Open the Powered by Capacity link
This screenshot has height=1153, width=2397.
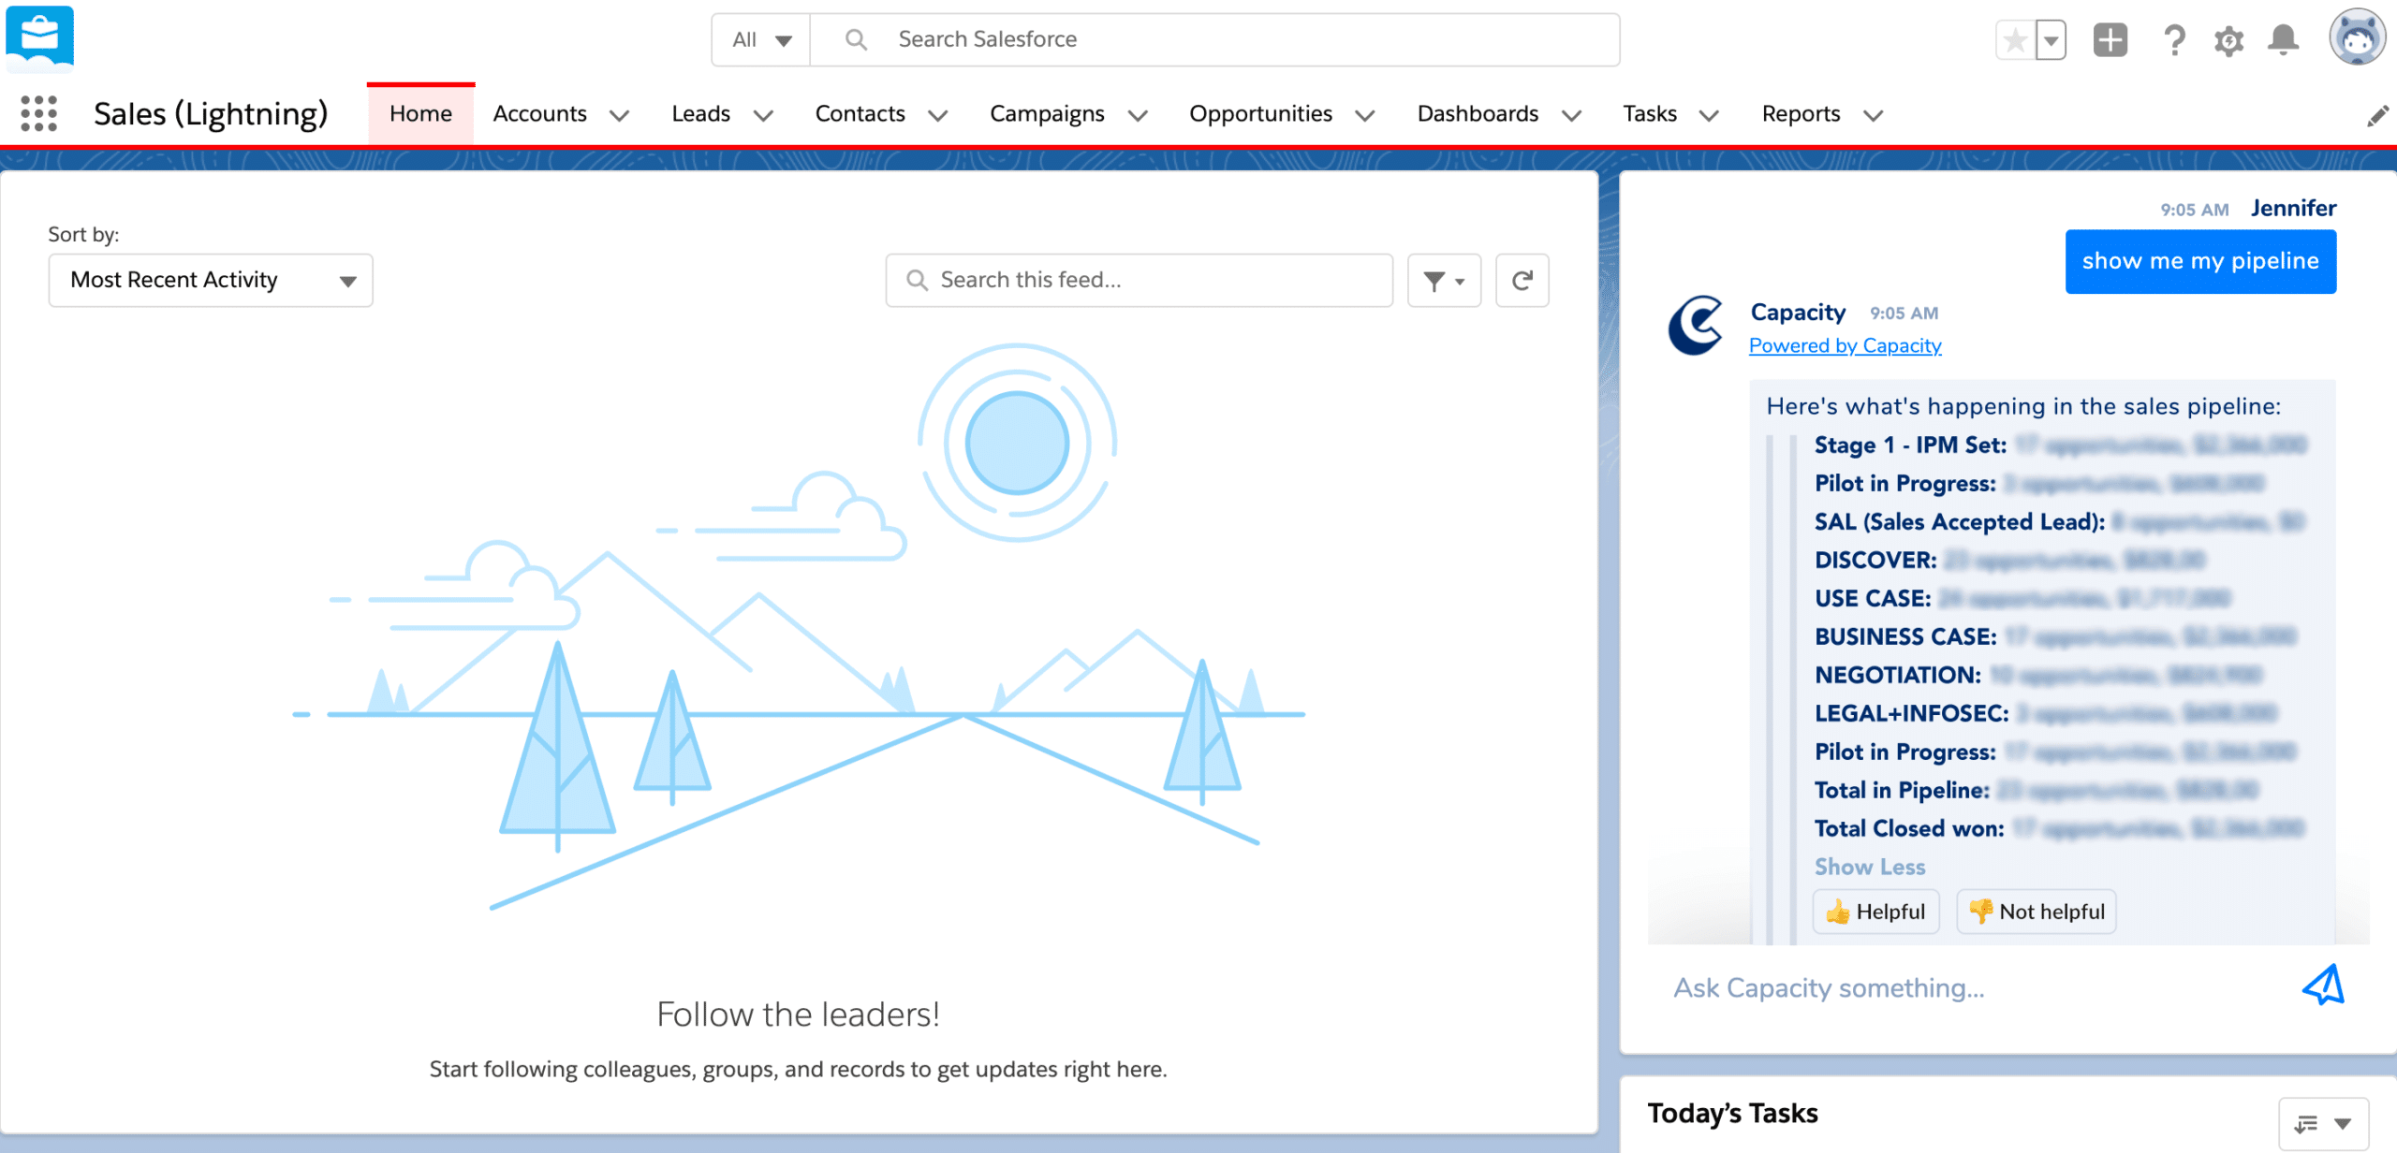point(1845,345)
